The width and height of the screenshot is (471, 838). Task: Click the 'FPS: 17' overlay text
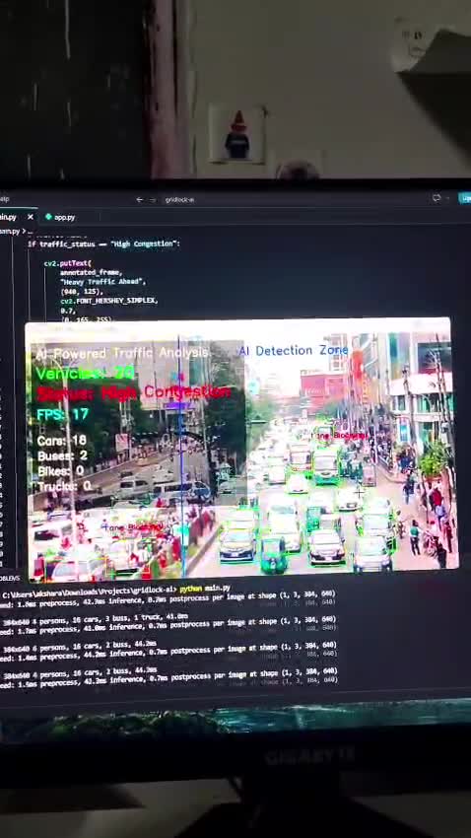pyautogui.click(x=62, y=414)
